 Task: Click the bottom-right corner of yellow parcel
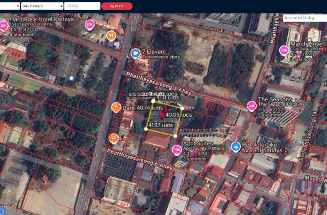(175, 136)
